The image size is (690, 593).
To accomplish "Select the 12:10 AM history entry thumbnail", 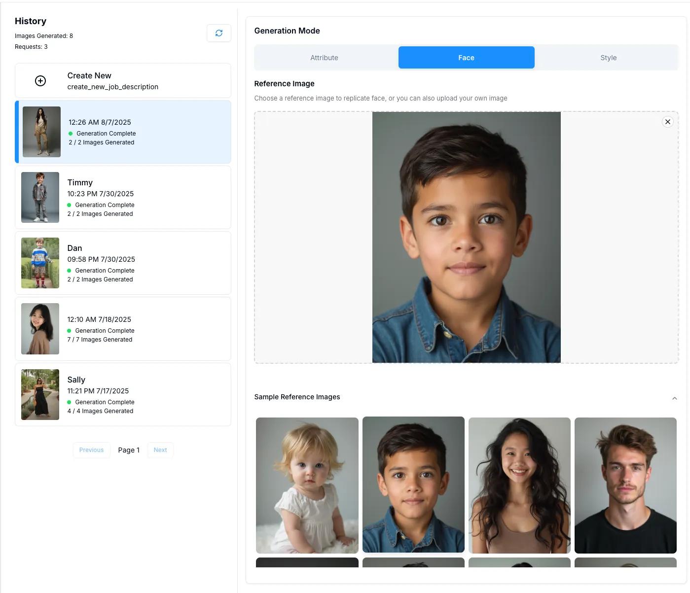I will (40, 328).
